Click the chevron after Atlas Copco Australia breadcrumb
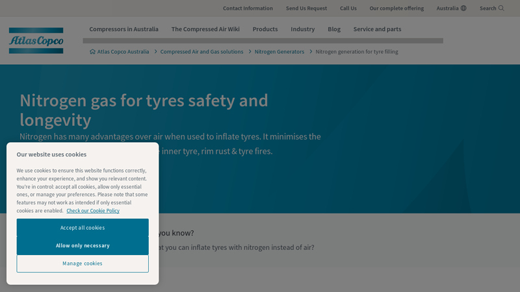Screen dimensions: 520x292 pyautogui.click(x=155, y=52)
